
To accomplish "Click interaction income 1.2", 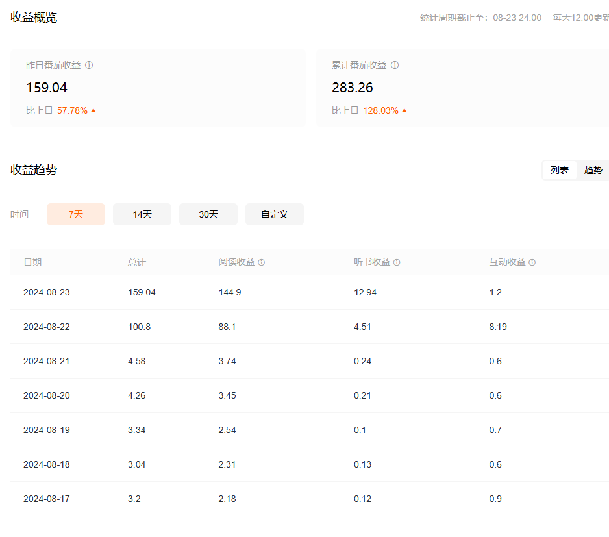I will point(495,293).
